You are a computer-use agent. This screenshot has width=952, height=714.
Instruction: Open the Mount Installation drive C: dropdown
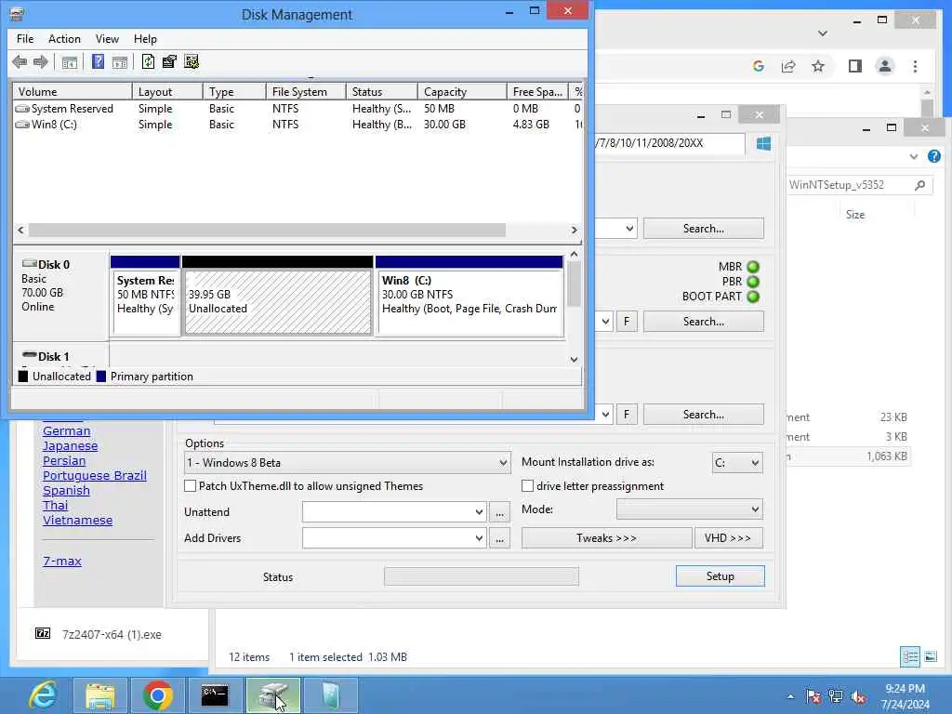tap(737, 463)
